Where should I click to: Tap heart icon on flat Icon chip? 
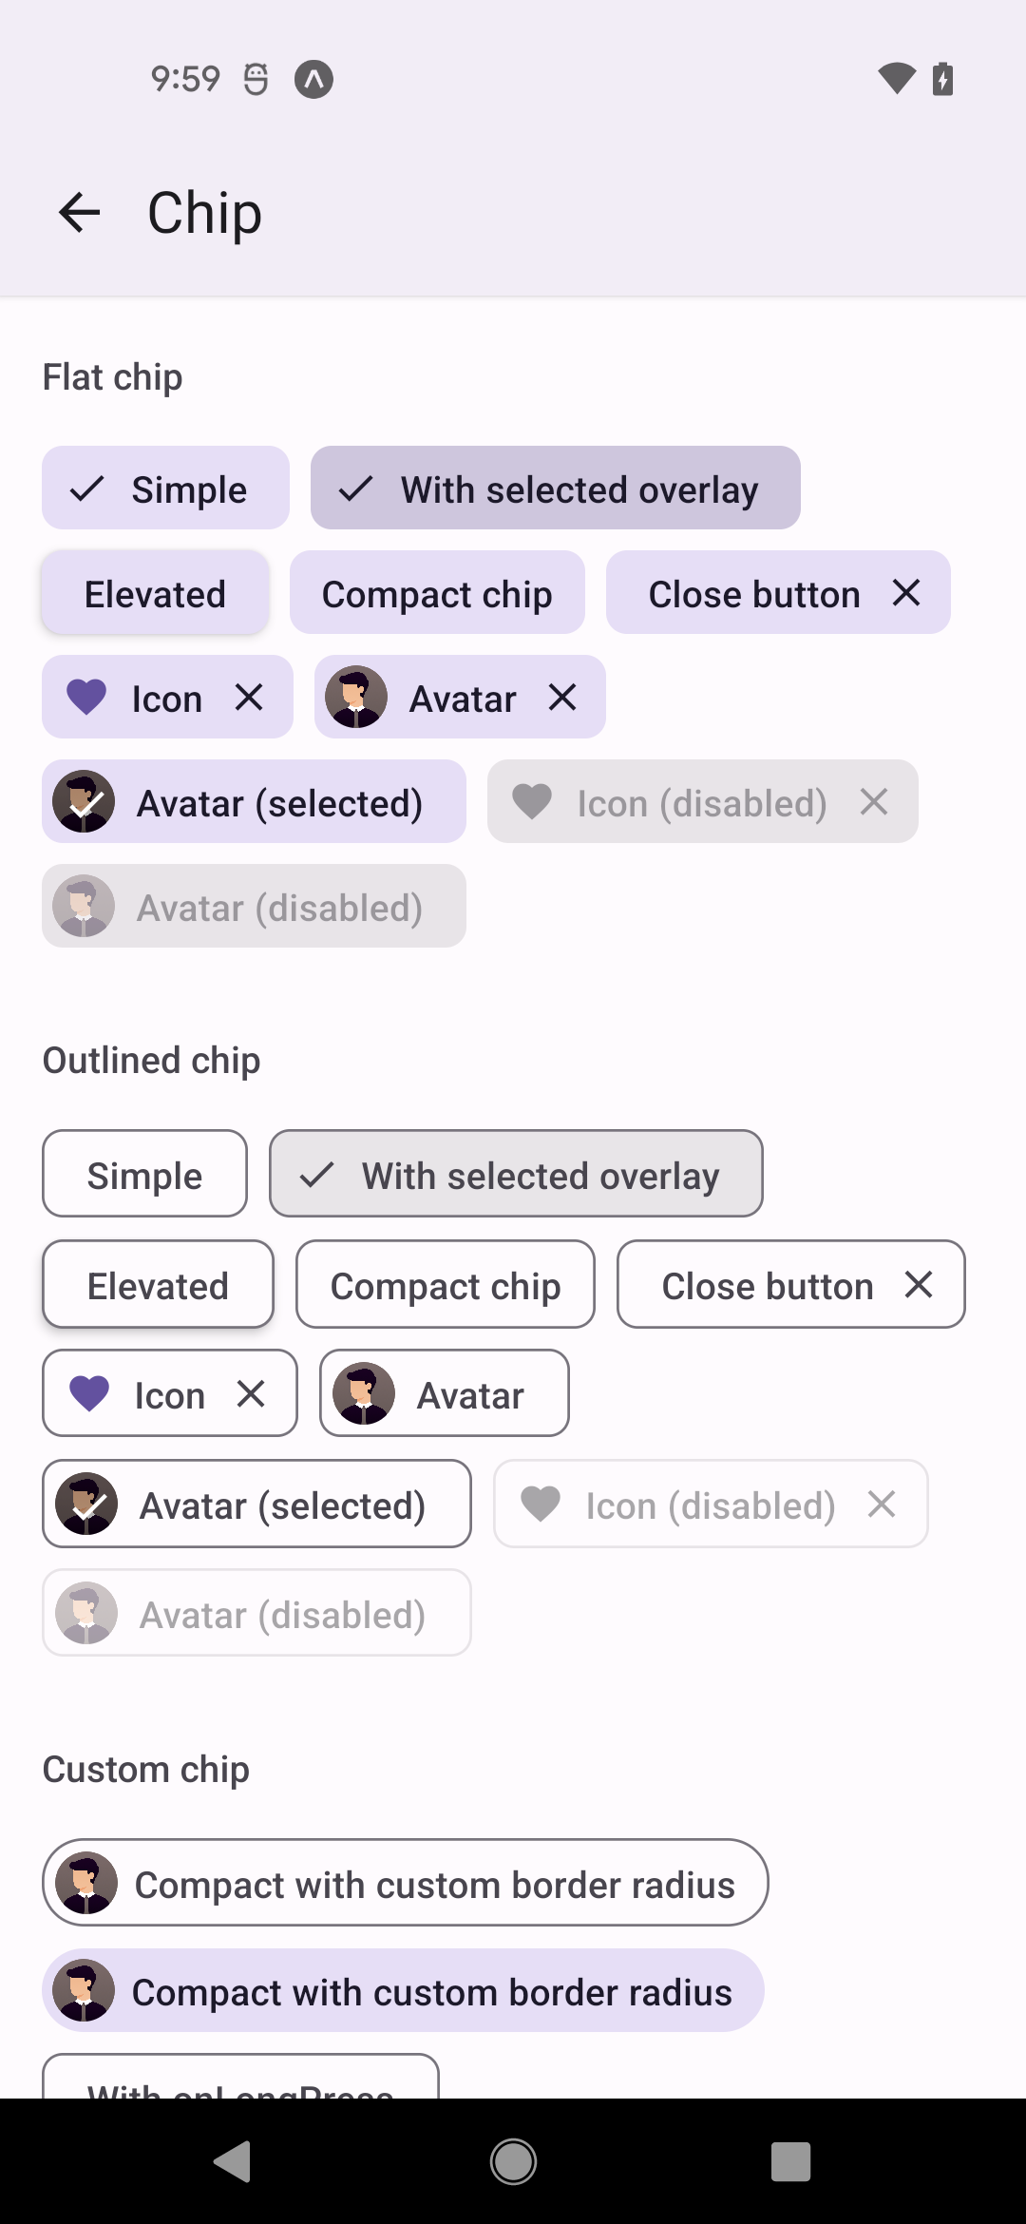click(86, 698)
